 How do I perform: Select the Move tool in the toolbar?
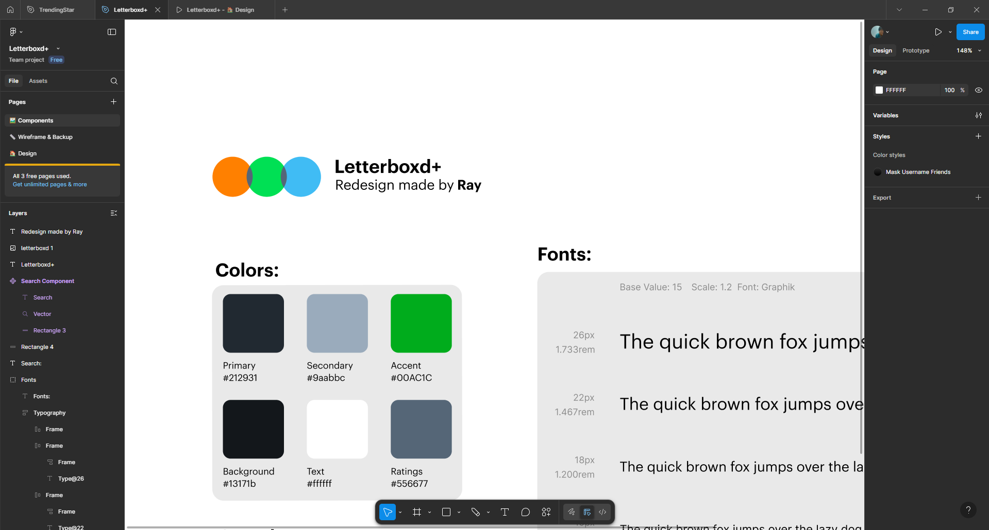click(x=388, y=512)
